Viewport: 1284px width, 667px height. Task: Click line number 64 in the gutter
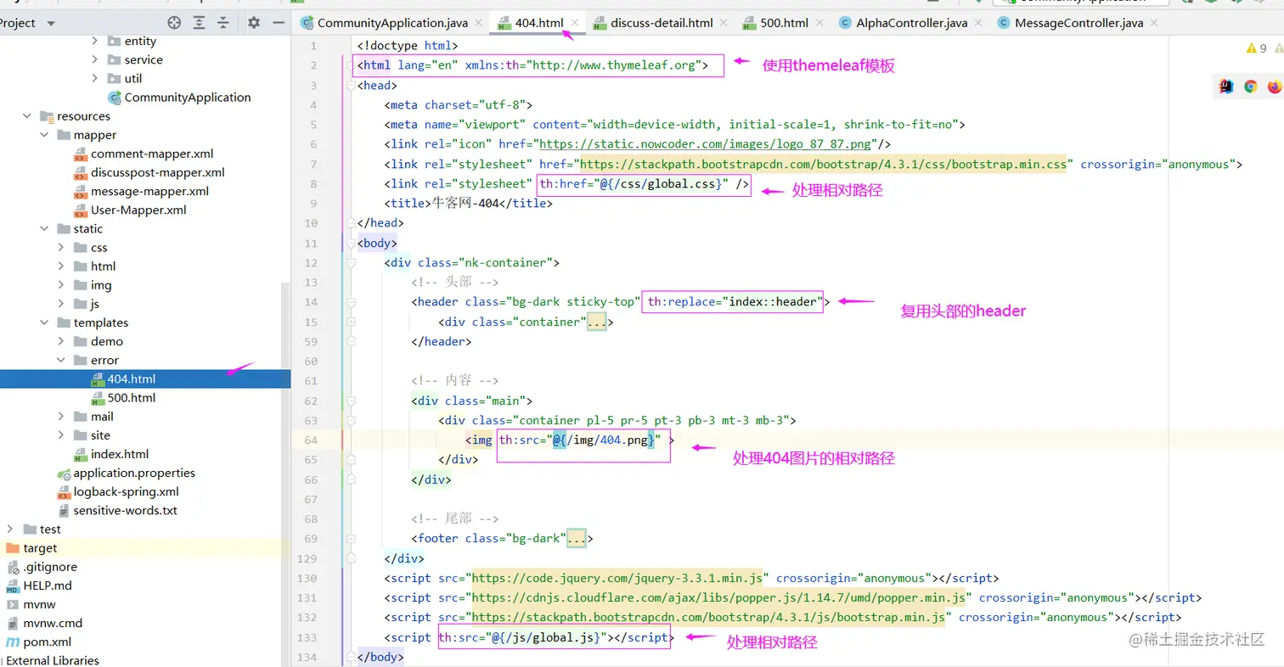pyautogui.click(x=310, y=440)
